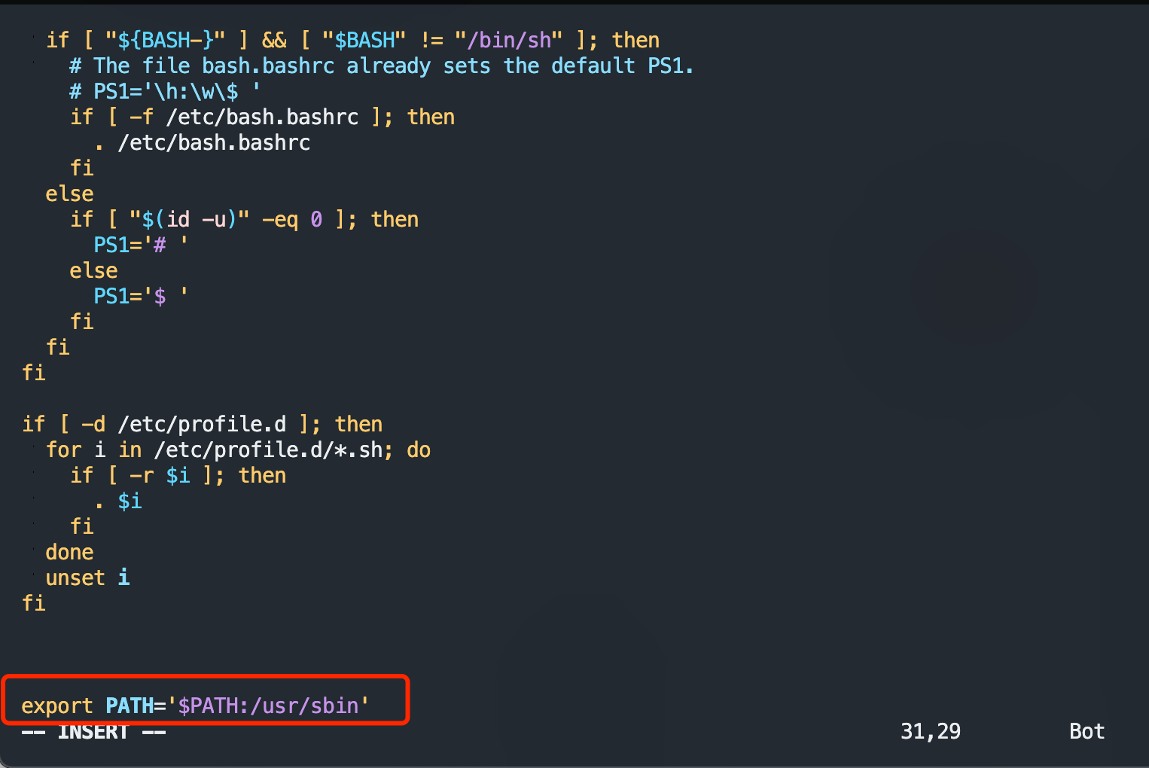1149x768 pixels.
Task: Click the "/bin/sh" string in first line
Action: pyautogui.click(x=508, y=41)
